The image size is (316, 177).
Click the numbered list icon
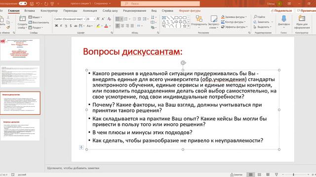[x=126, y=19]
